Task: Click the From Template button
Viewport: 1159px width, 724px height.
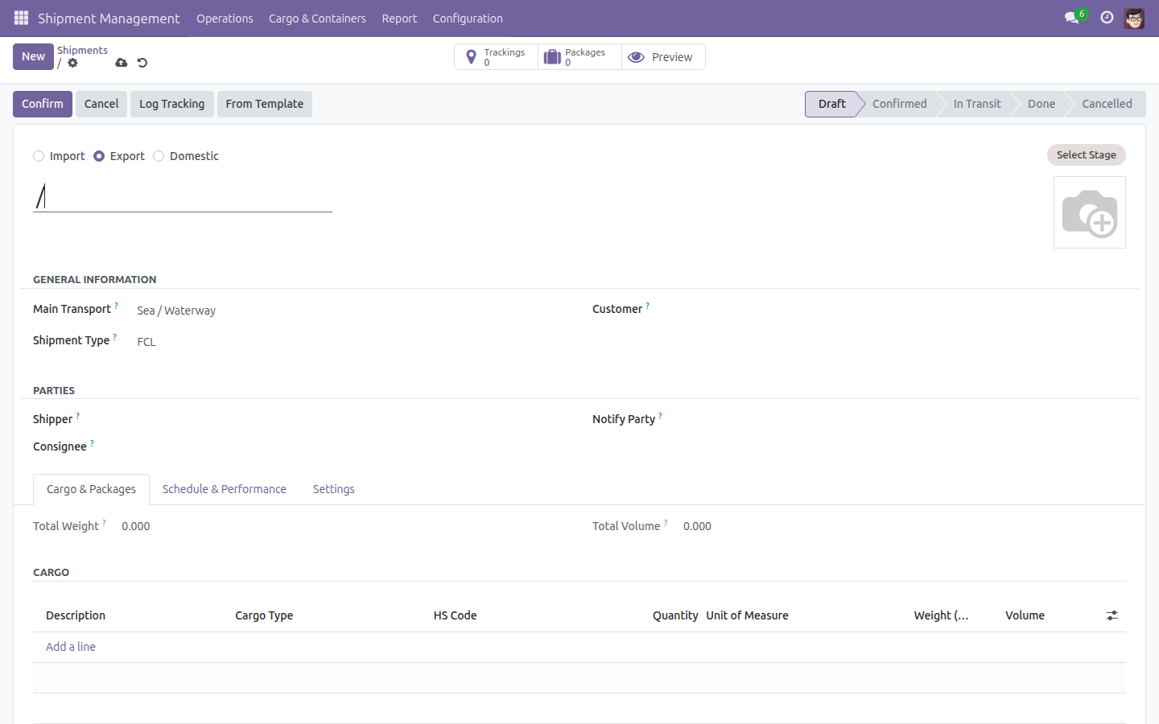Action: [265, 104]
